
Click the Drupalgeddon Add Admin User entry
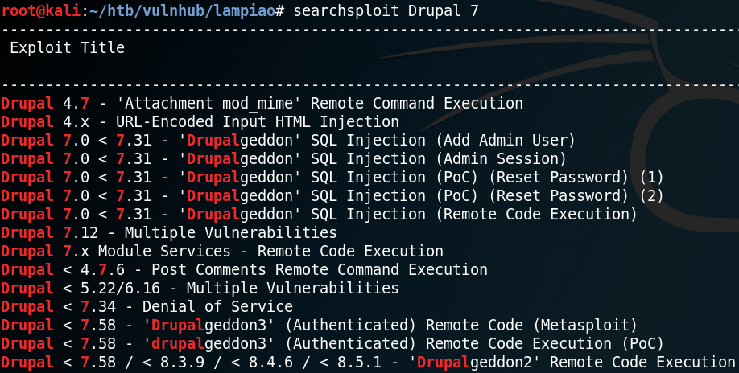coord(288,140)
